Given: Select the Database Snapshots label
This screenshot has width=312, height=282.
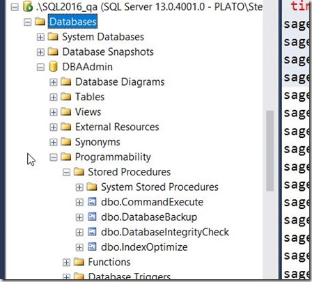Looking at the screenshot, I should click(x=108, y=52).
